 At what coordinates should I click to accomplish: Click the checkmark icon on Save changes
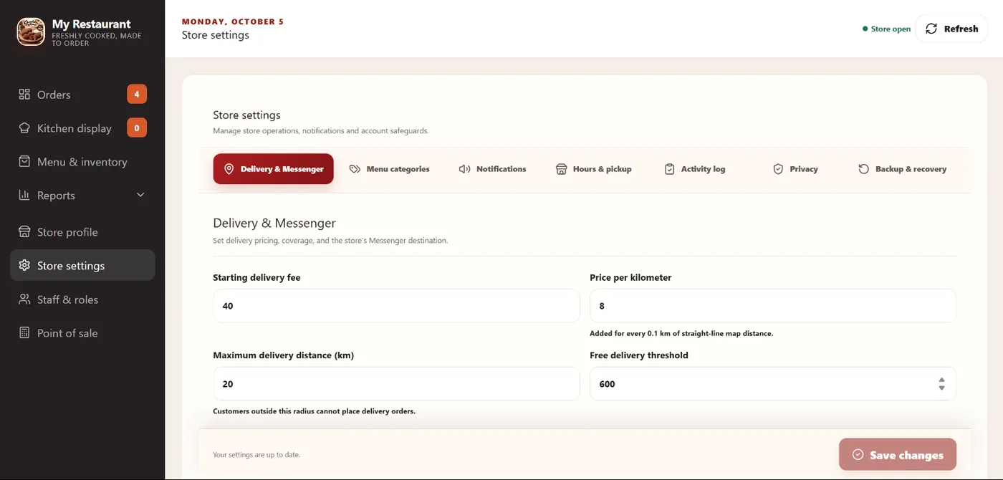[858, 455]
